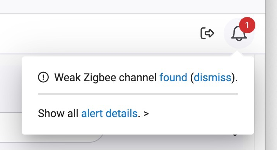Click the empty header bar beside logout icon
This screenshot has height=150, width=277.
(99, 33)
